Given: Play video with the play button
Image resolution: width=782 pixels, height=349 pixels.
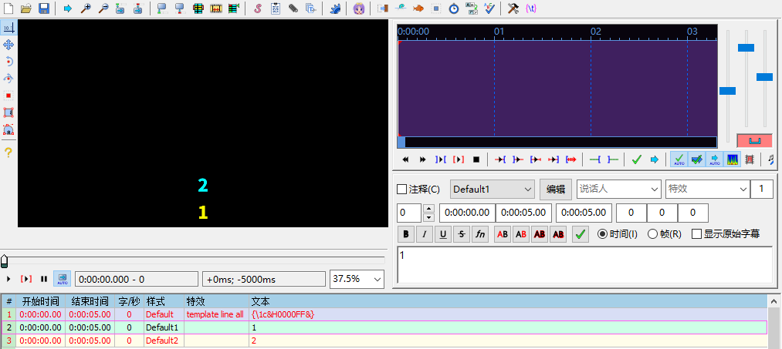Looking at the screenshot, I should [x=8, y=278].
